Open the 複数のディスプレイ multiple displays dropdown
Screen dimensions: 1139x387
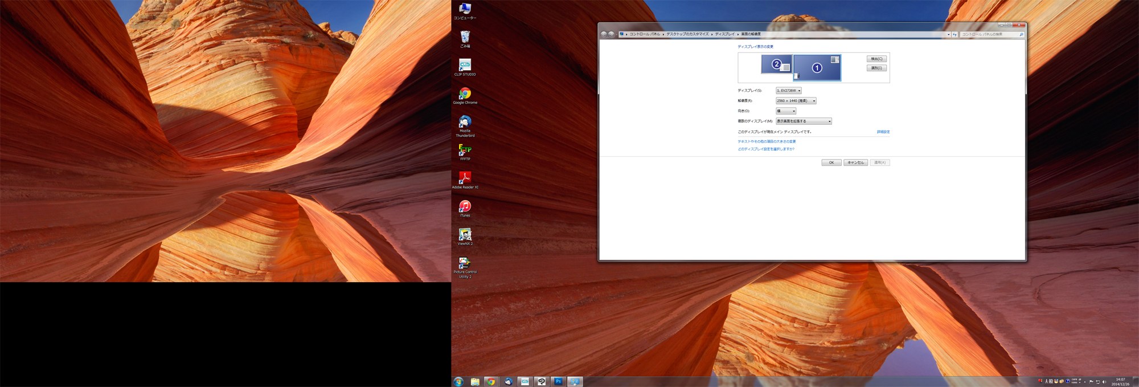(803, 121)
